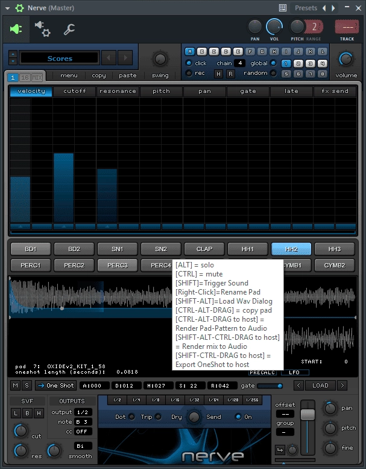
Task: Open the Presets menu
Action: 306,8
